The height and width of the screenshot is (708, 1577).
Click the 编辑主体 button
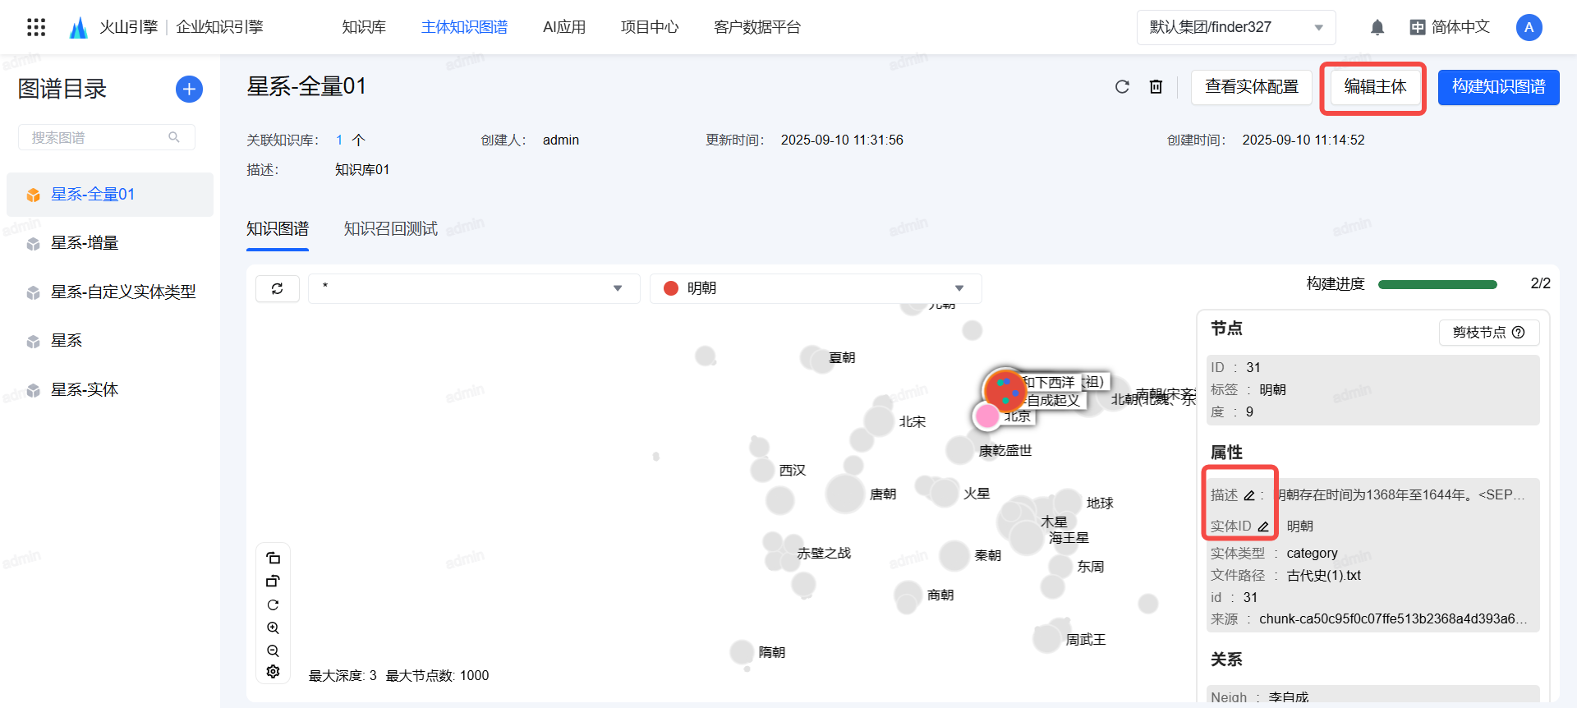pyautogui.click(x=1375, y=87)
